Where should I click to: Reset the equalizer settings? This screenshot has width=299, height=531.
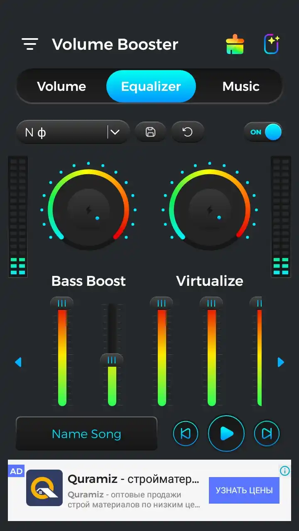click(188, 132)
